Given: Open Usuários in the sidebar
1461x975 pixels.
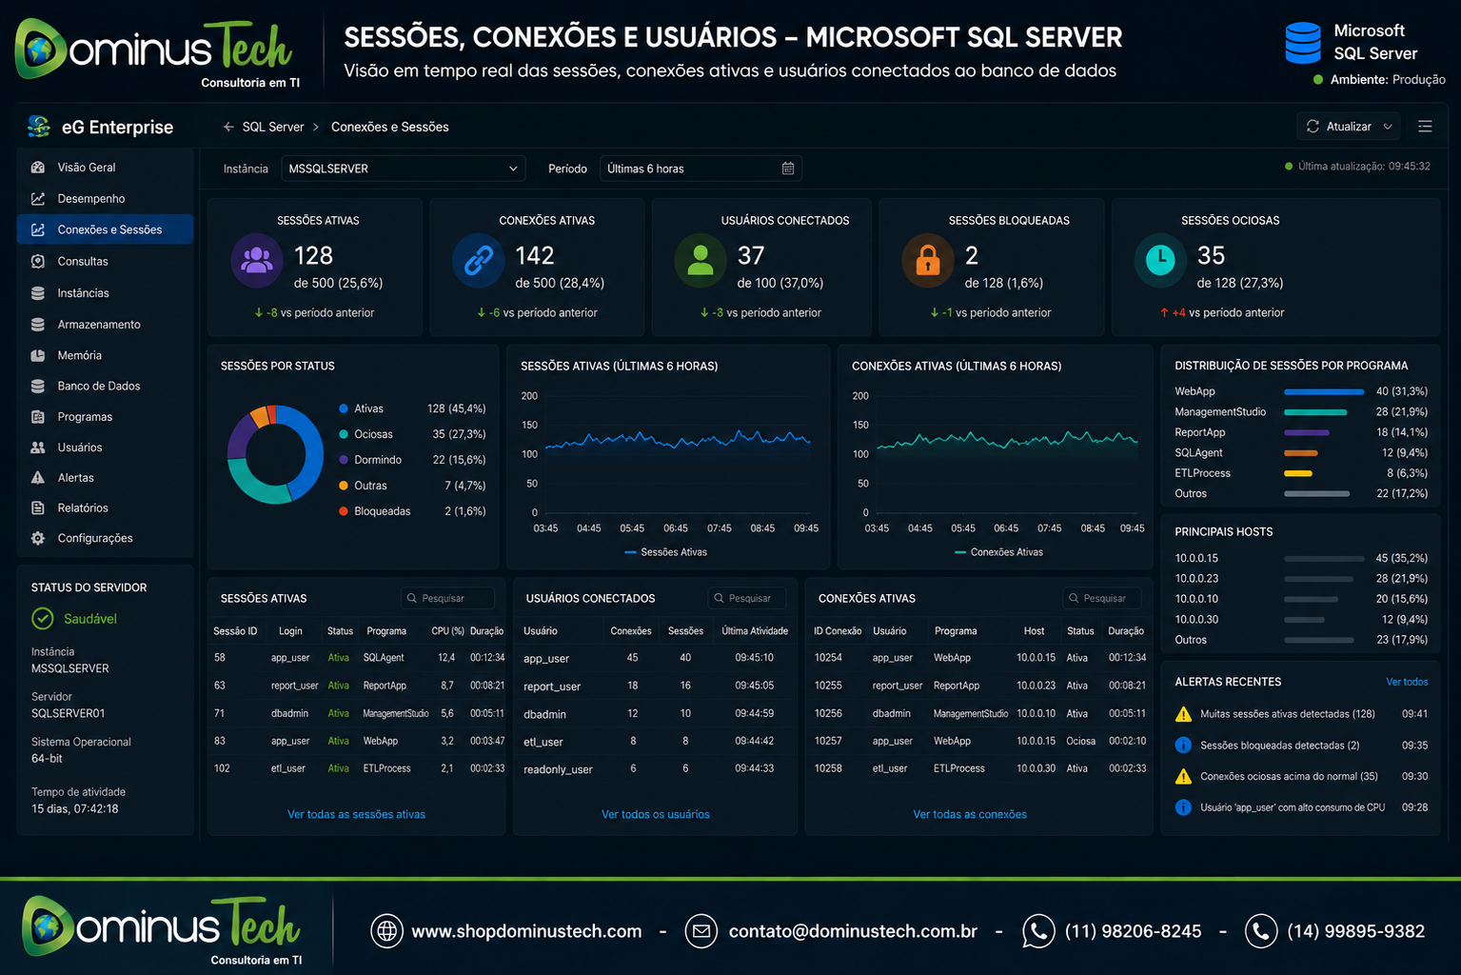Looking at the screenshot, I should 105,448.
